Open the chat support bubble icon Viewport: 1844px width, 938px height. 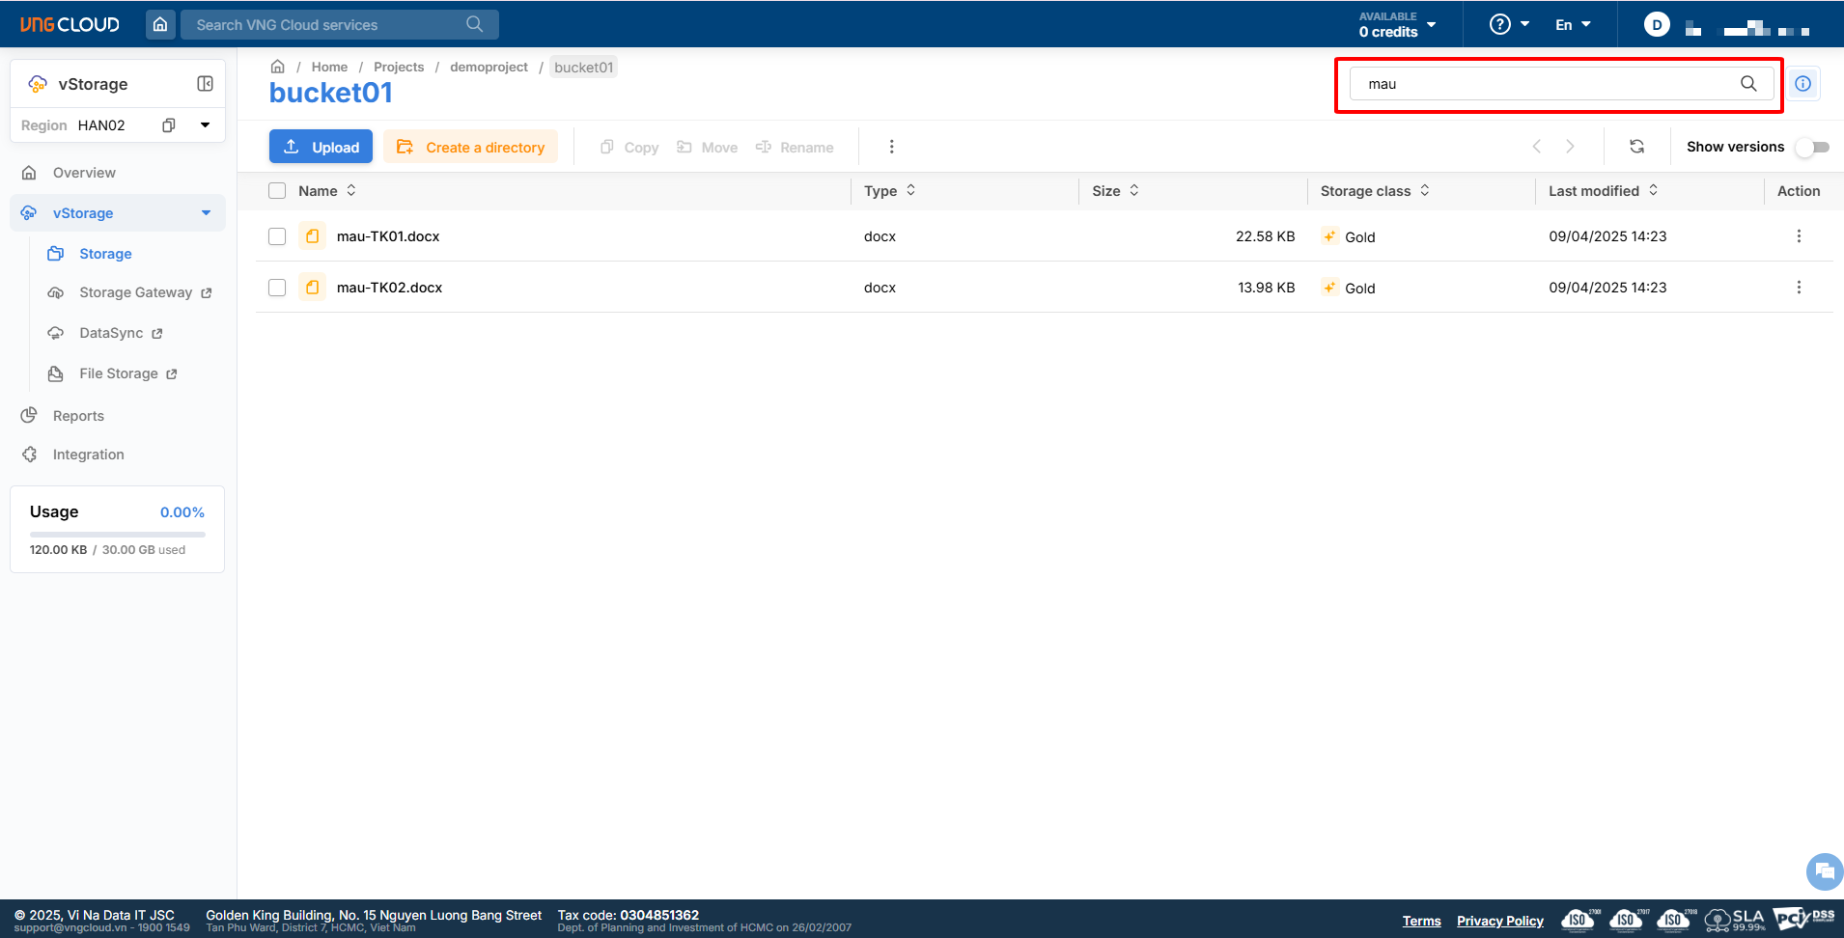click(x=1824, y=870)
